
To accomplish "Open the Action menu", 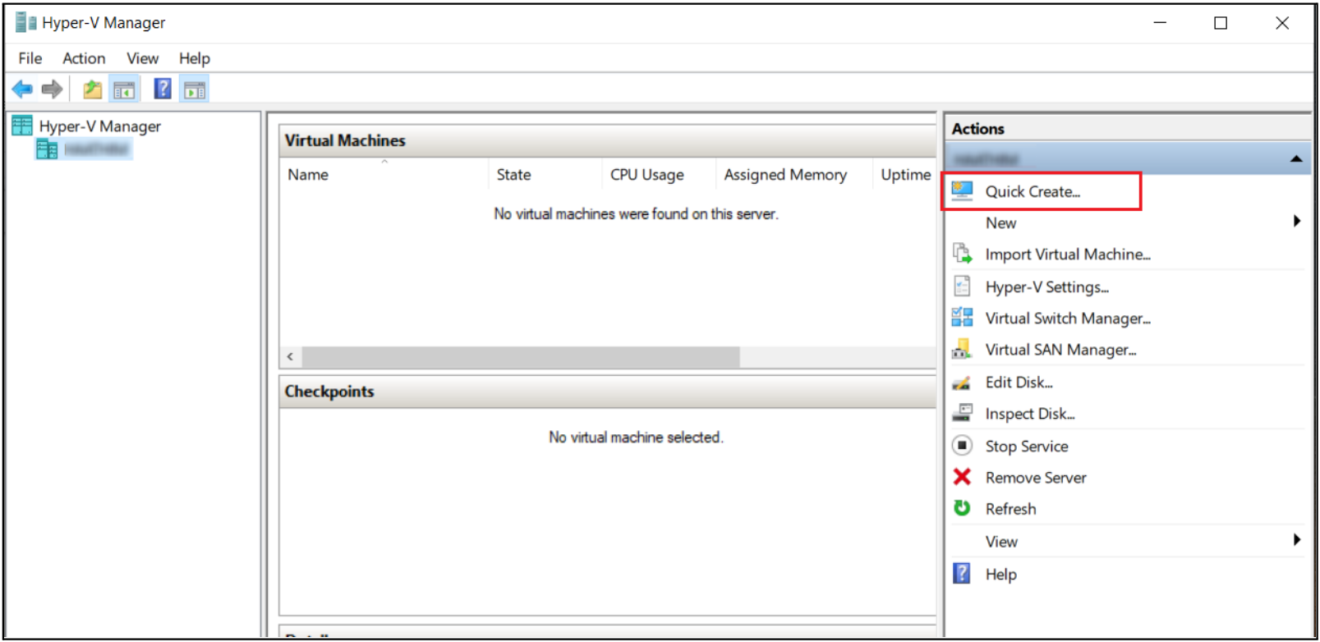I will click(x=84, y=58).
